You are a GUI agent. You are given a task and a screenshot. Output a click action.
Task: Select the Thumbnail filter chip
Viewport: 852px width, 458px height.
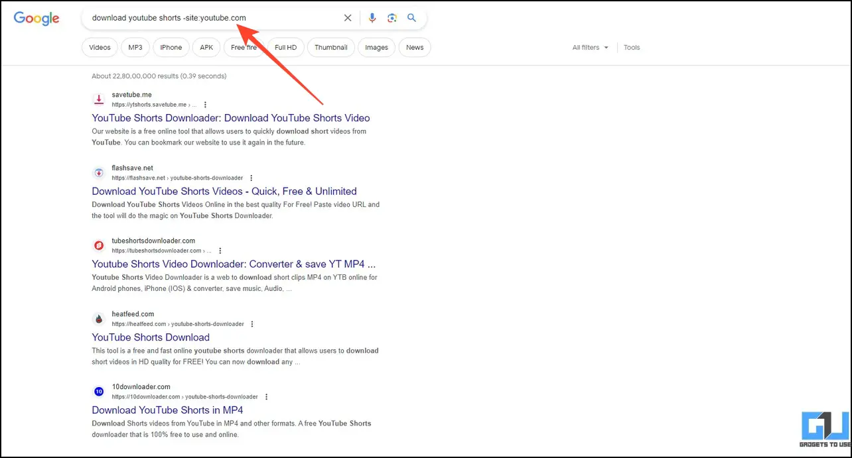click(331, 47)
